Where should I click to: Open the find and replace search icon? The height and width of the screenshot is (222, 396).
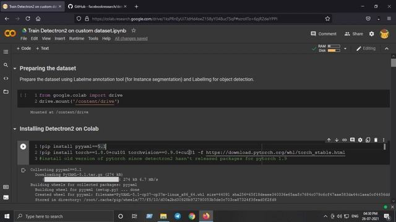click(6, 65)
